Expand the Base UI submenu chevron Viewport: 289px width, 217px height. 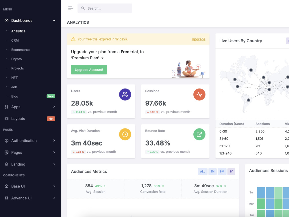coord(54,186)
